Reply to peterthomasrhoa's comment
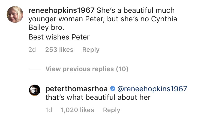 (x=112, y=110)
